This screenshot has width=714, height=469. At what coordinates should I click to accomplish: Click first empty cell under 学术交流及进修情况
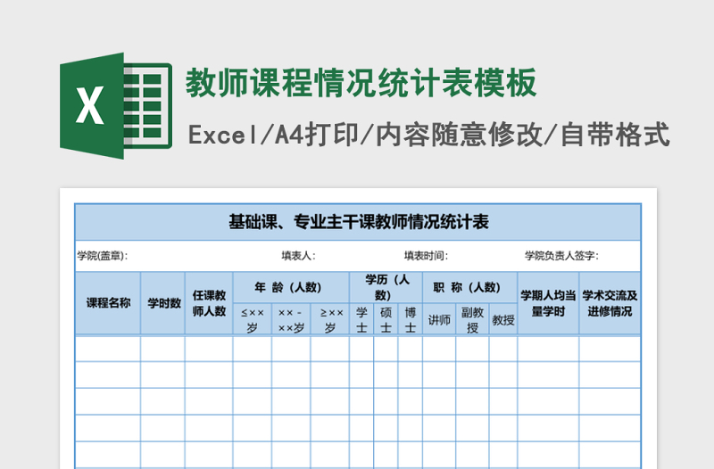click(610, 349)
